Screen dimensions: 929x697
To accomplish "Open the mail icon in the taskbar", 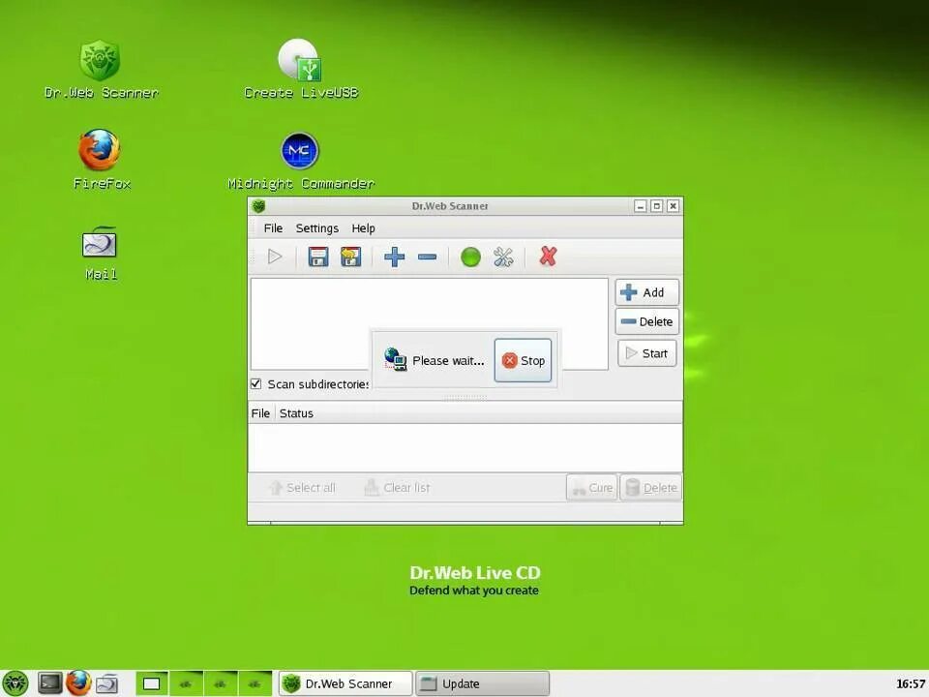I will click(107, 684).
